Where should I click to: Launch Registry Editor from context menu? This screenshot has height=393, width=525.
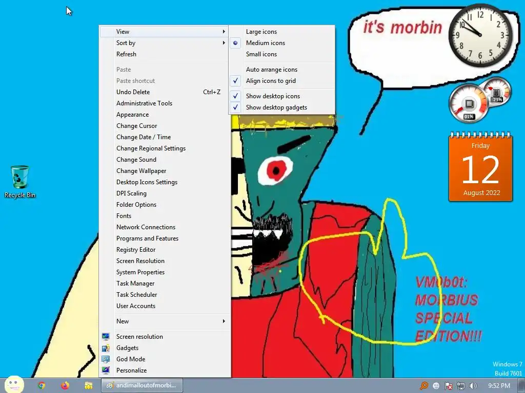click(x=164, y=250)
